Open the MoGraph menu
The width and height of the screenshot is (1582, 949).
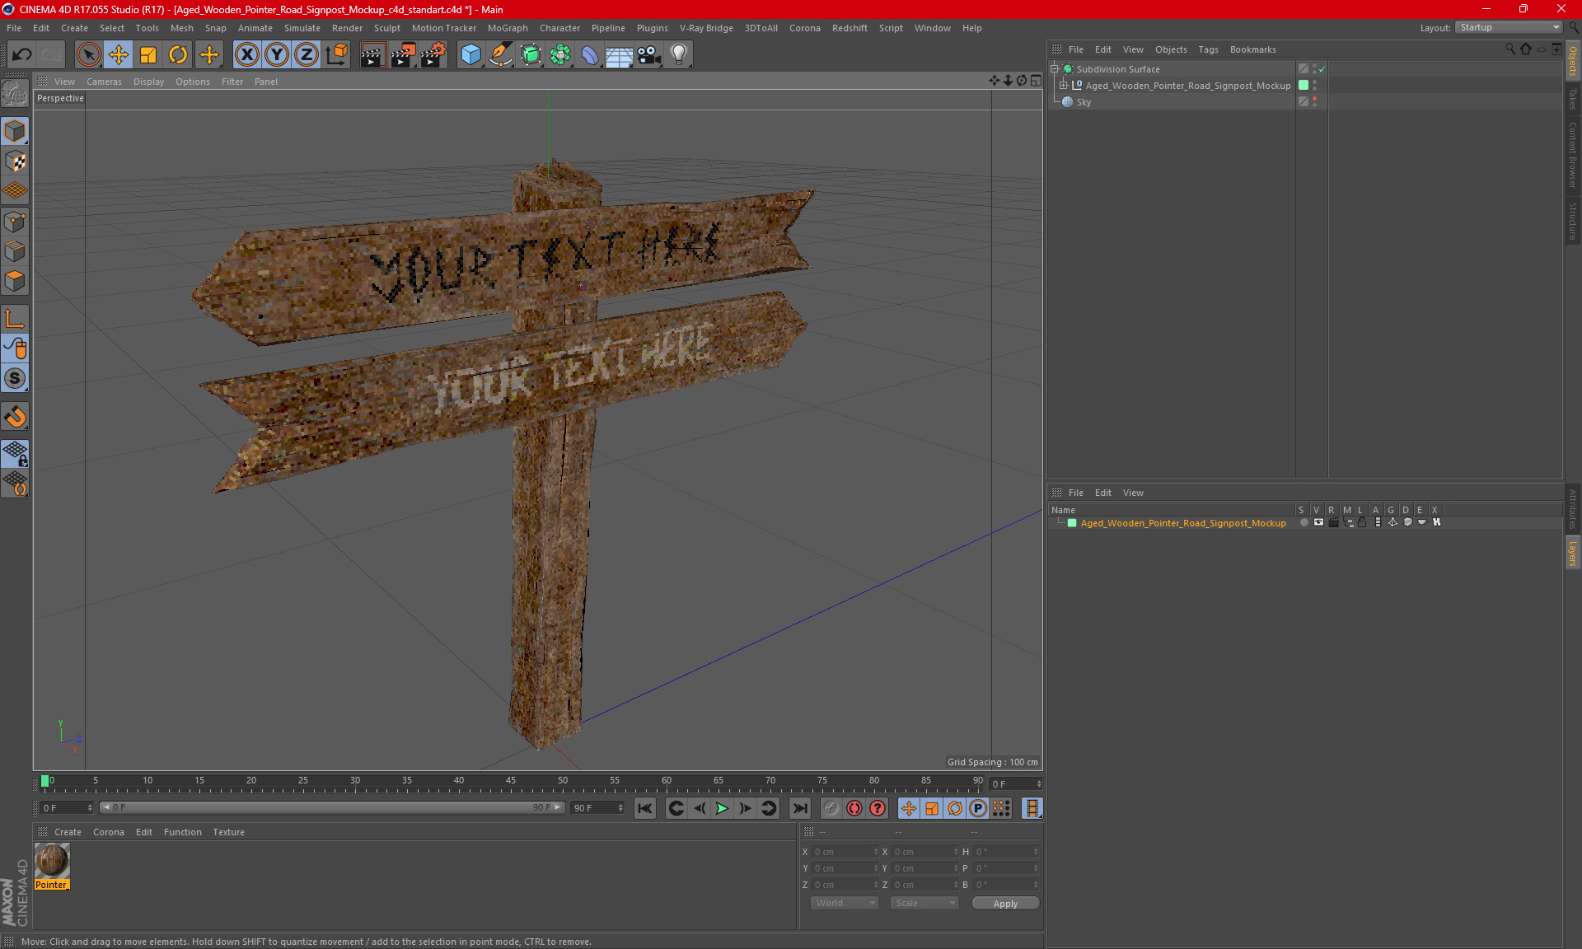[508, 28]
